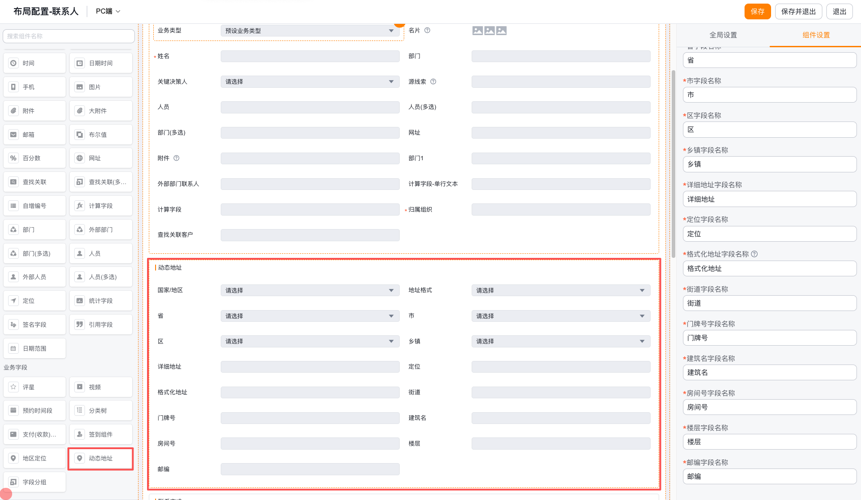Select the 分类树 component icon
861x500 pixels.
click(80, 410)
